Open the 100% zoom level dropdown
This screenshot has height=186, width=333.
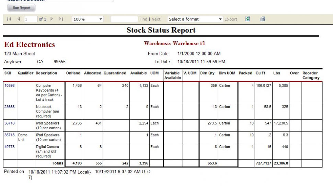[88, 19]
